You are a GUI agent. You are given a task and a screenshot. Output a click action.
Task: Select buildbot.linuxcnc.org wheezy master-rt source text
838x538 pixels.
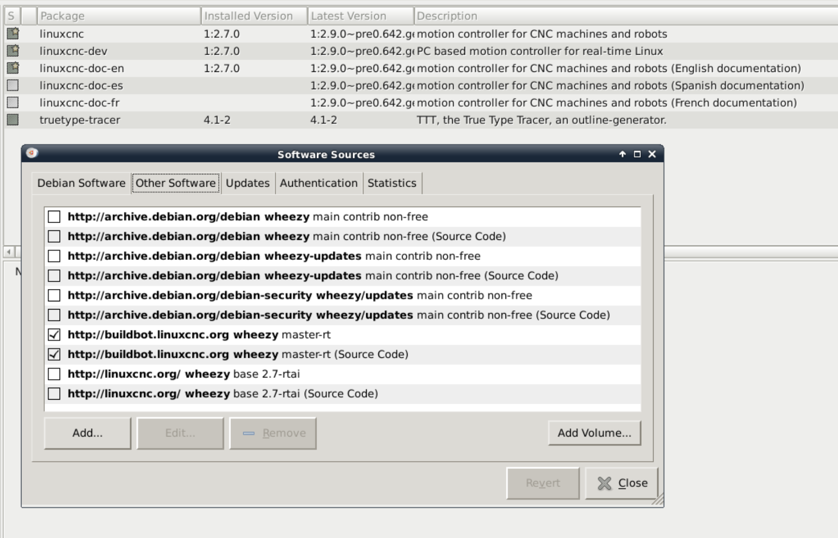pos(199,335)
